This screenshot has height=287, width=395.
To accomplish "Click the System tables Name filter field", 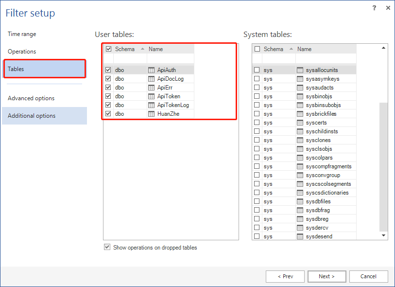I will pyautogui.click(x=326, y=58).
